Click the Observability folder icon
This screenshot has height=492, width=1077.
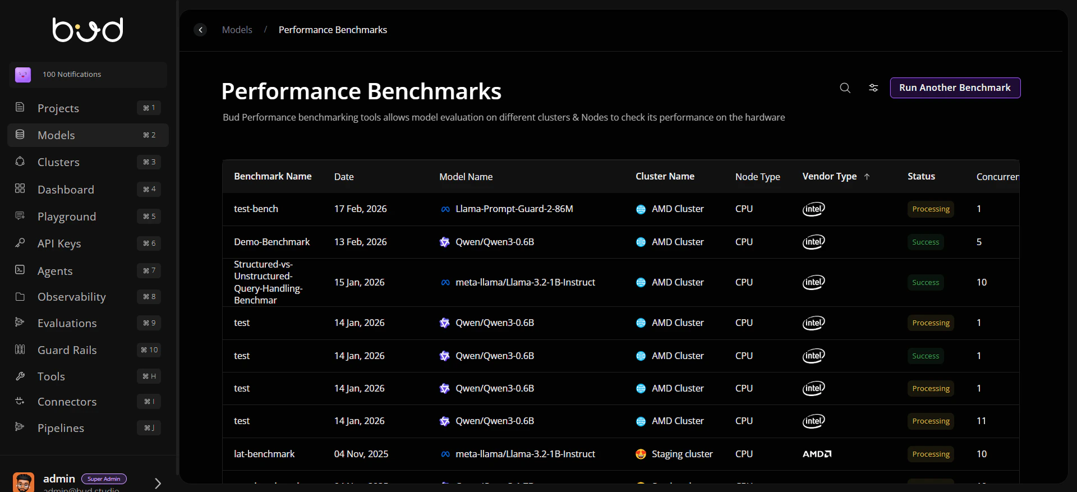(20, 297)
